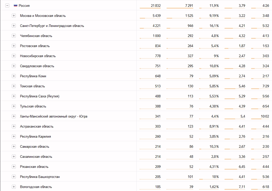Expand the Челябинская область row
Screen dimensions: 272x191
[x=14, y=36]
